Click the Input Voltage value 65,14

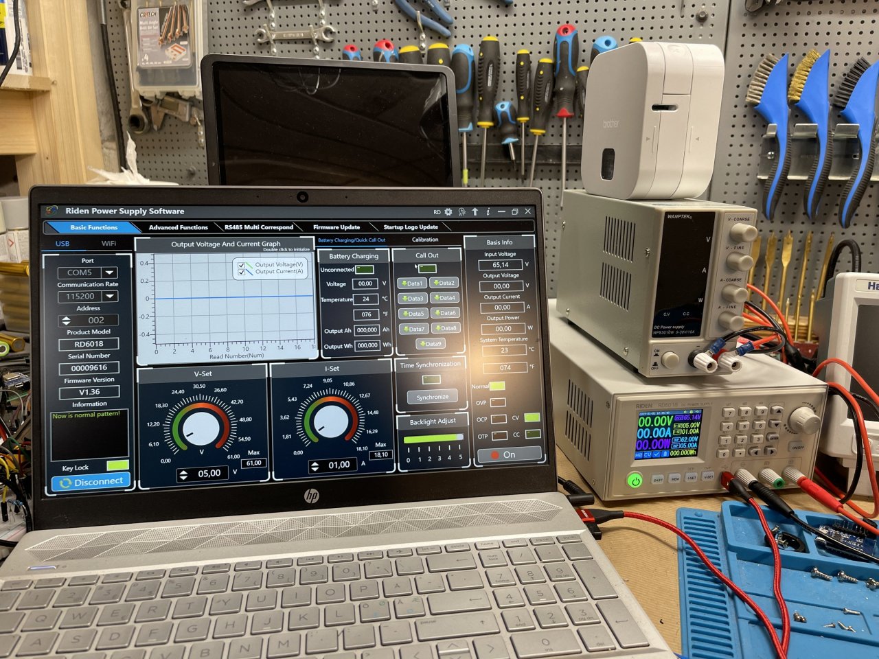click(501, 264)
